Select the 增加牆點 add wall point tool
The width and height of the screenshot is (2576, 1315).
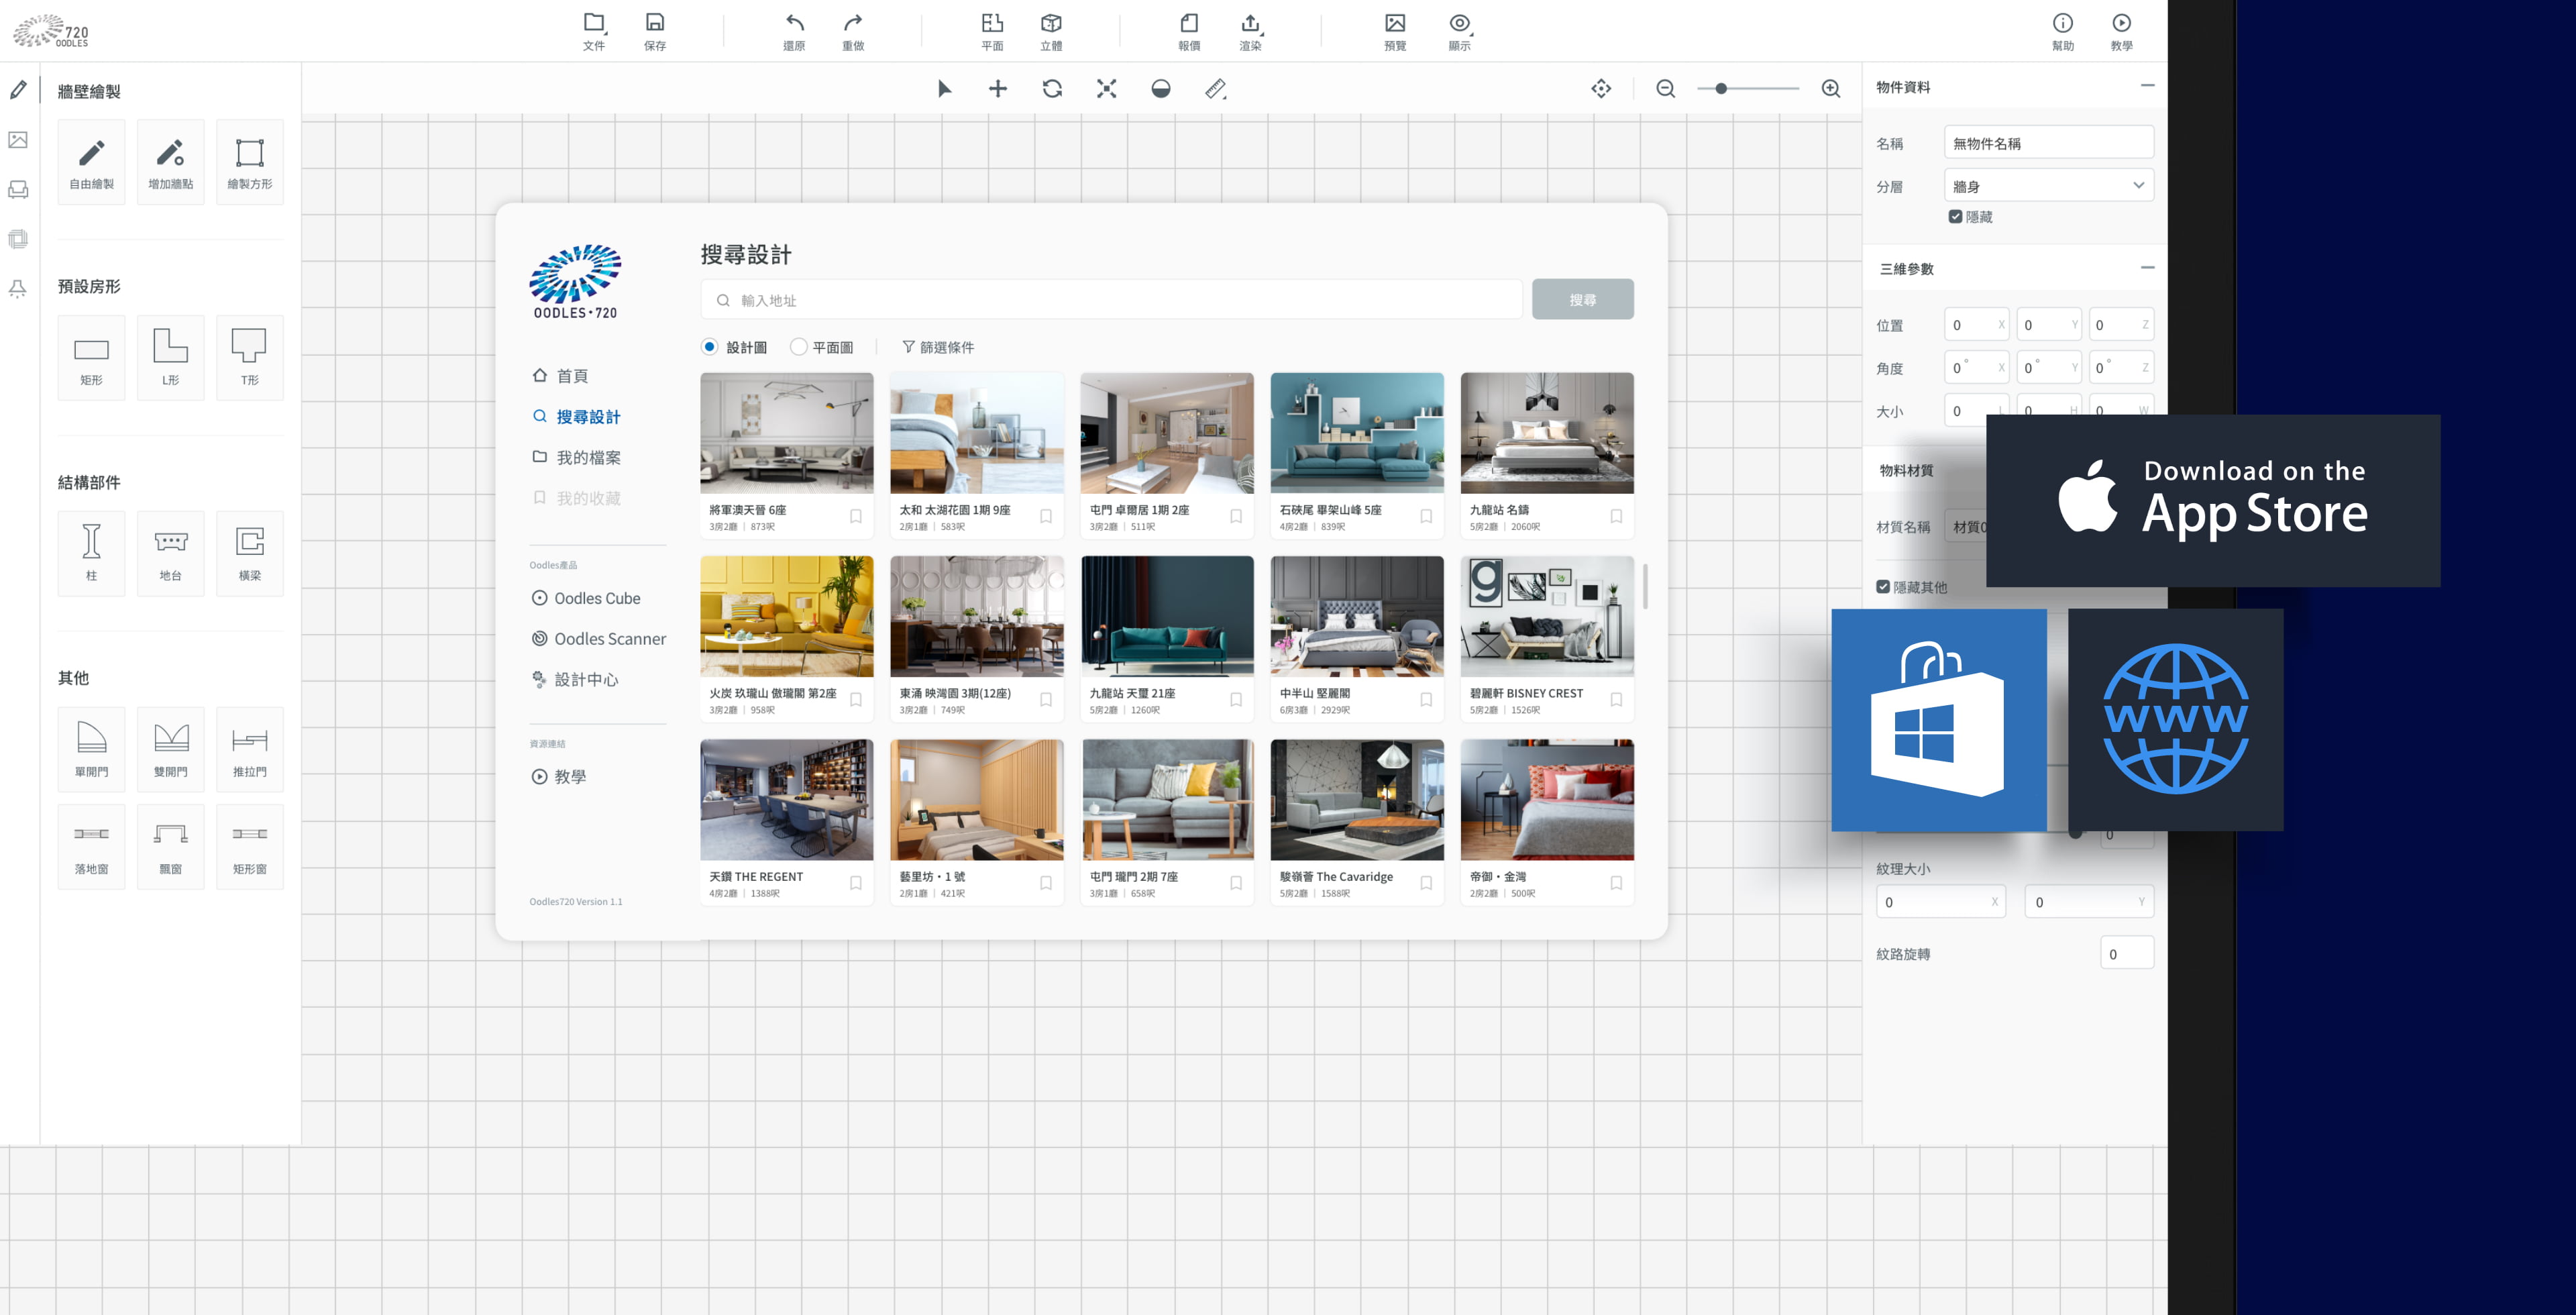[171, 162]
